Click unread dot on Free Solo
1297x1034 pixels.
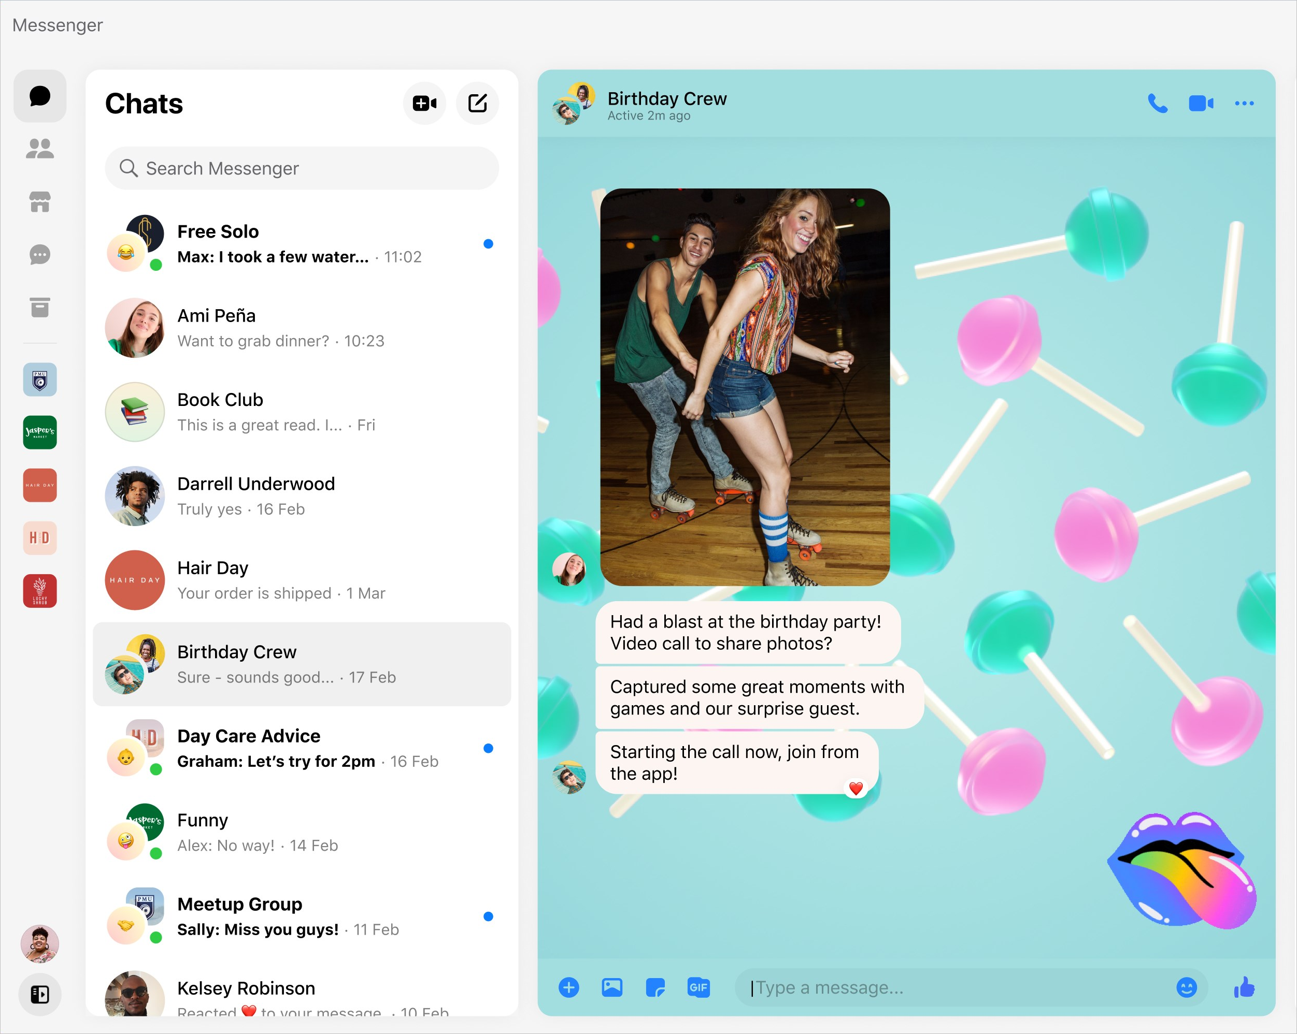coord(489,243)
